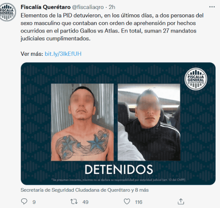Click the reply count 9

click(34, 202)
